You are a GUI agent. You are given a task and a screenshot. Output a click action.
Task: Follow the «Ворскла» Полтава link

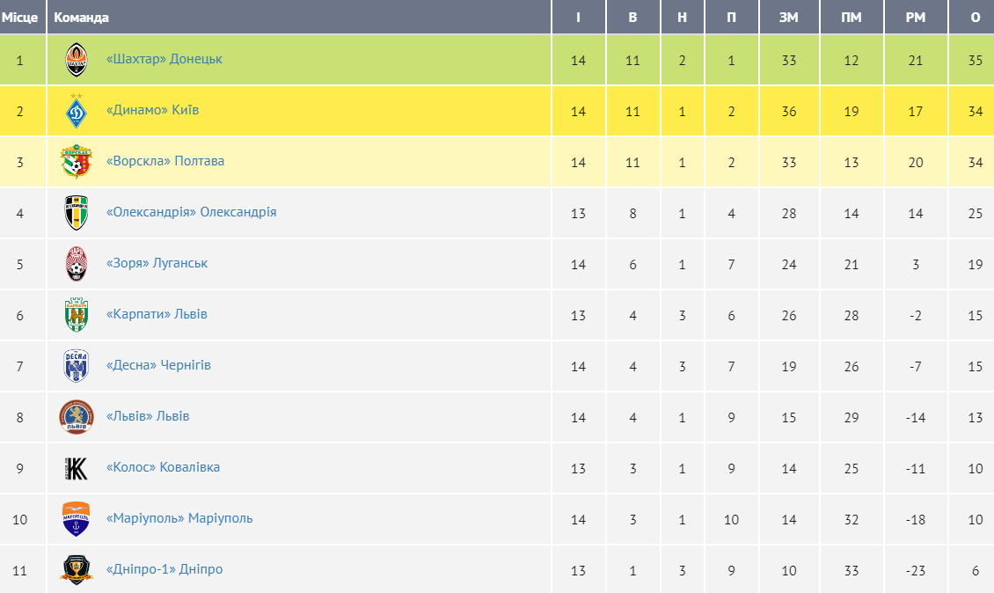pos(164,161)
